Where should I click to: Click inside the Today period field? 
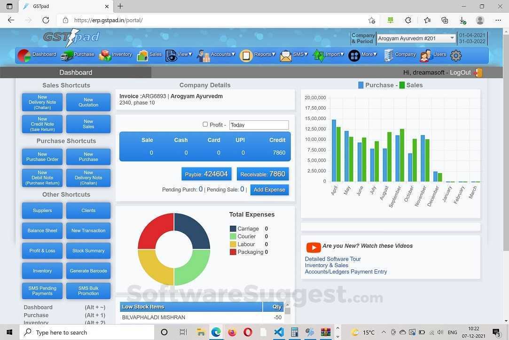click(258, 125)
